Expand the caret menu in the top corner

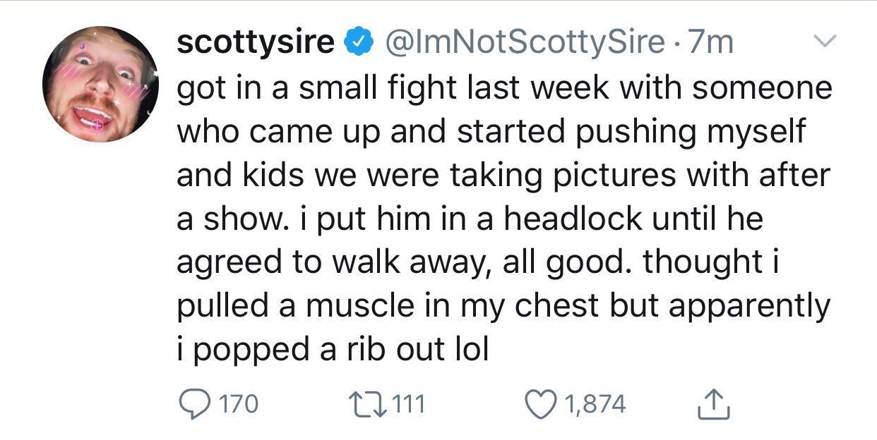[x=826, y=41]
